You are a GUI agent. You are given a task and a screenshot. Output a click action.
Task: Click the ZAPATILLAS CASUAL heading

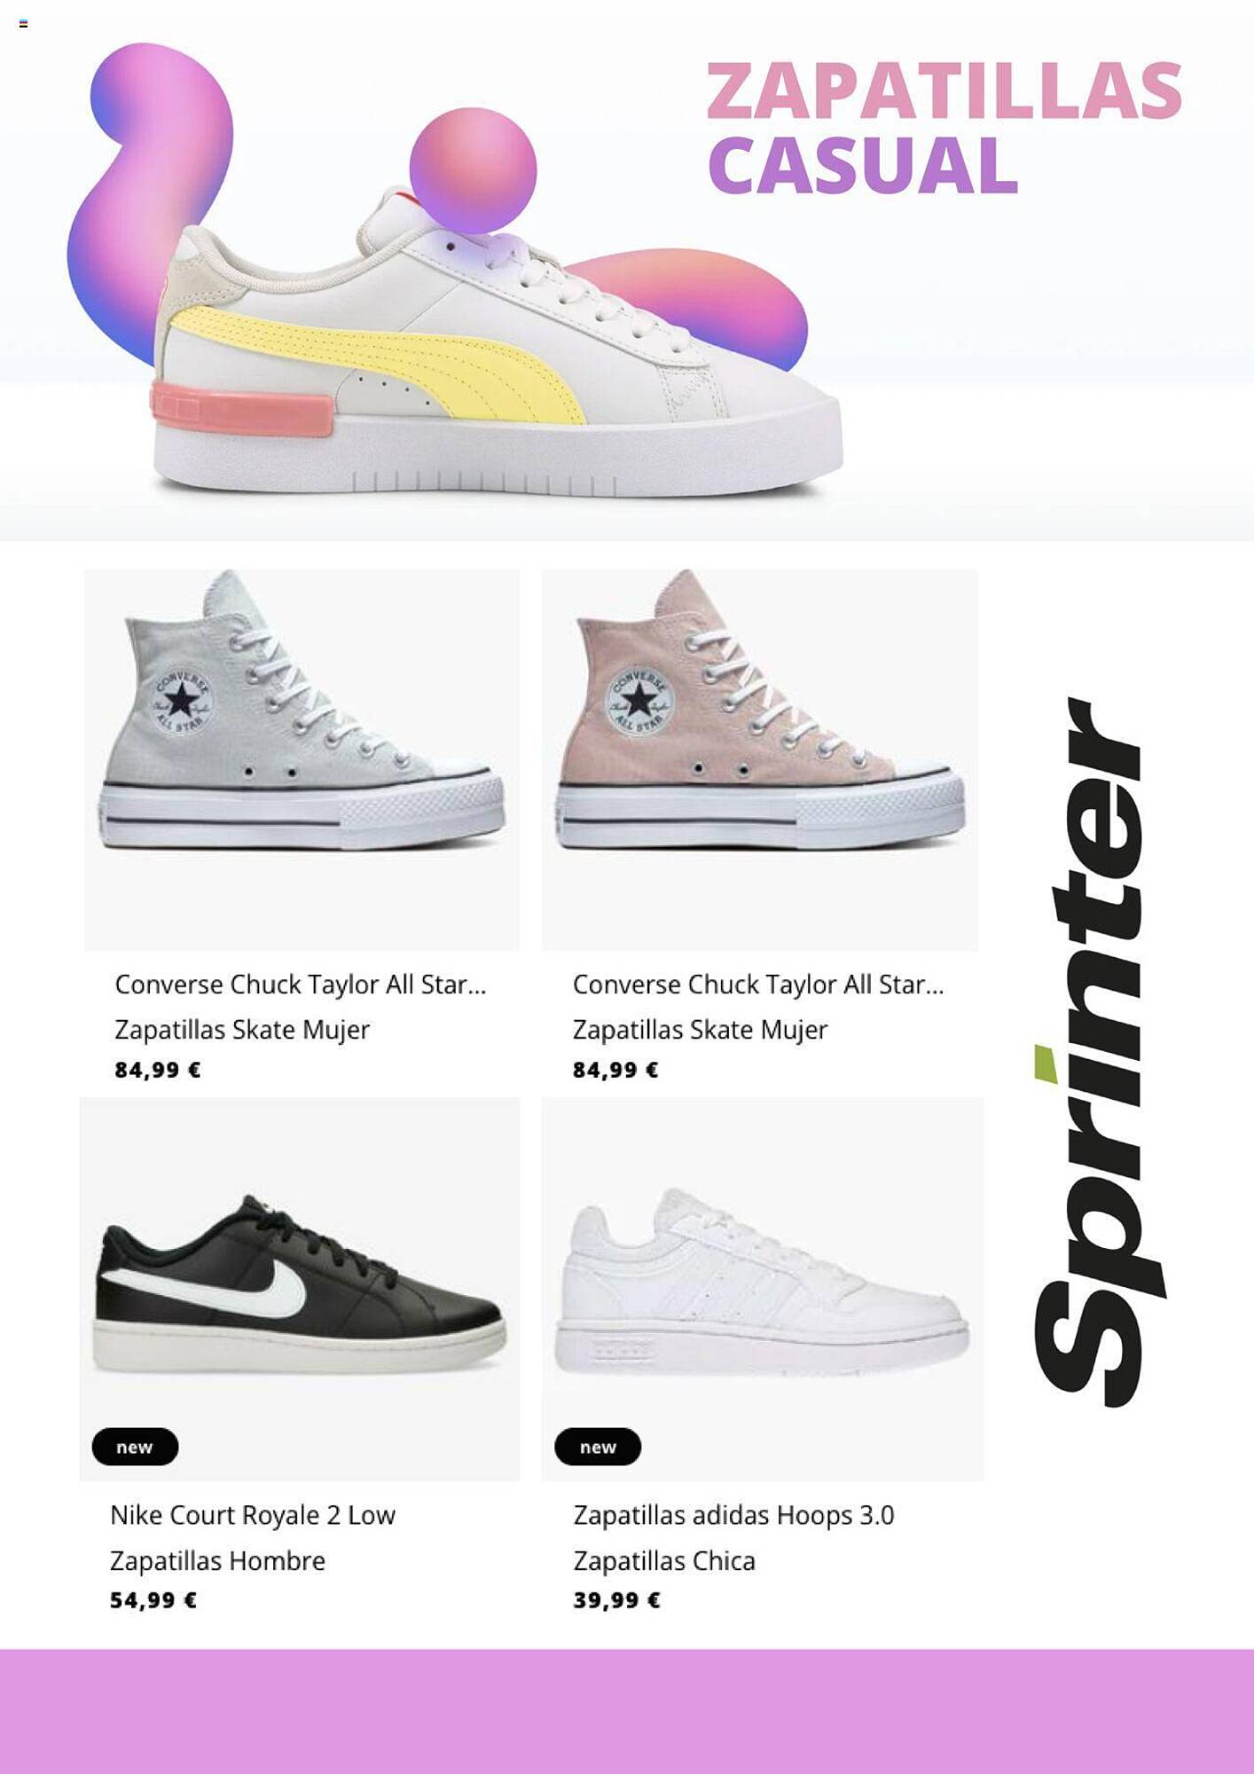click(944, 128)
